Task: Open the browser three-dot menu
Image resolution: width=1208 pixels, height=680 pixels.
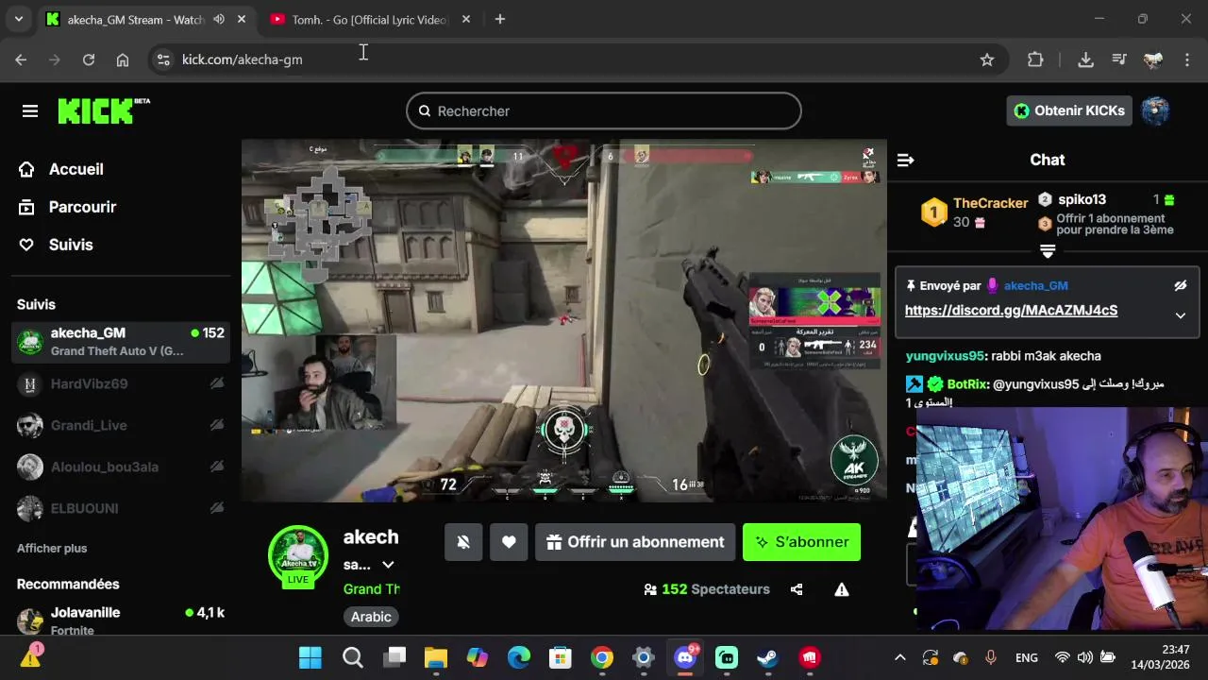Action: coord(1187,59)
